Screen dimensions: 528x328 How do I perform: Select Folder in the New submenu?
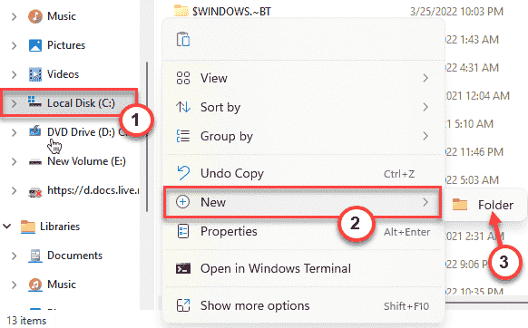tap(484, 205)
